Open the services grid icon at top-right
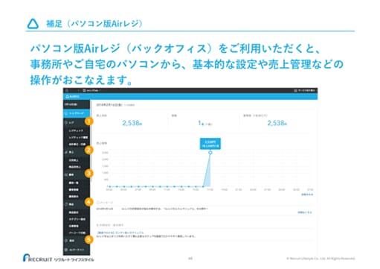 pyautogui.click(x=295, y=91)
